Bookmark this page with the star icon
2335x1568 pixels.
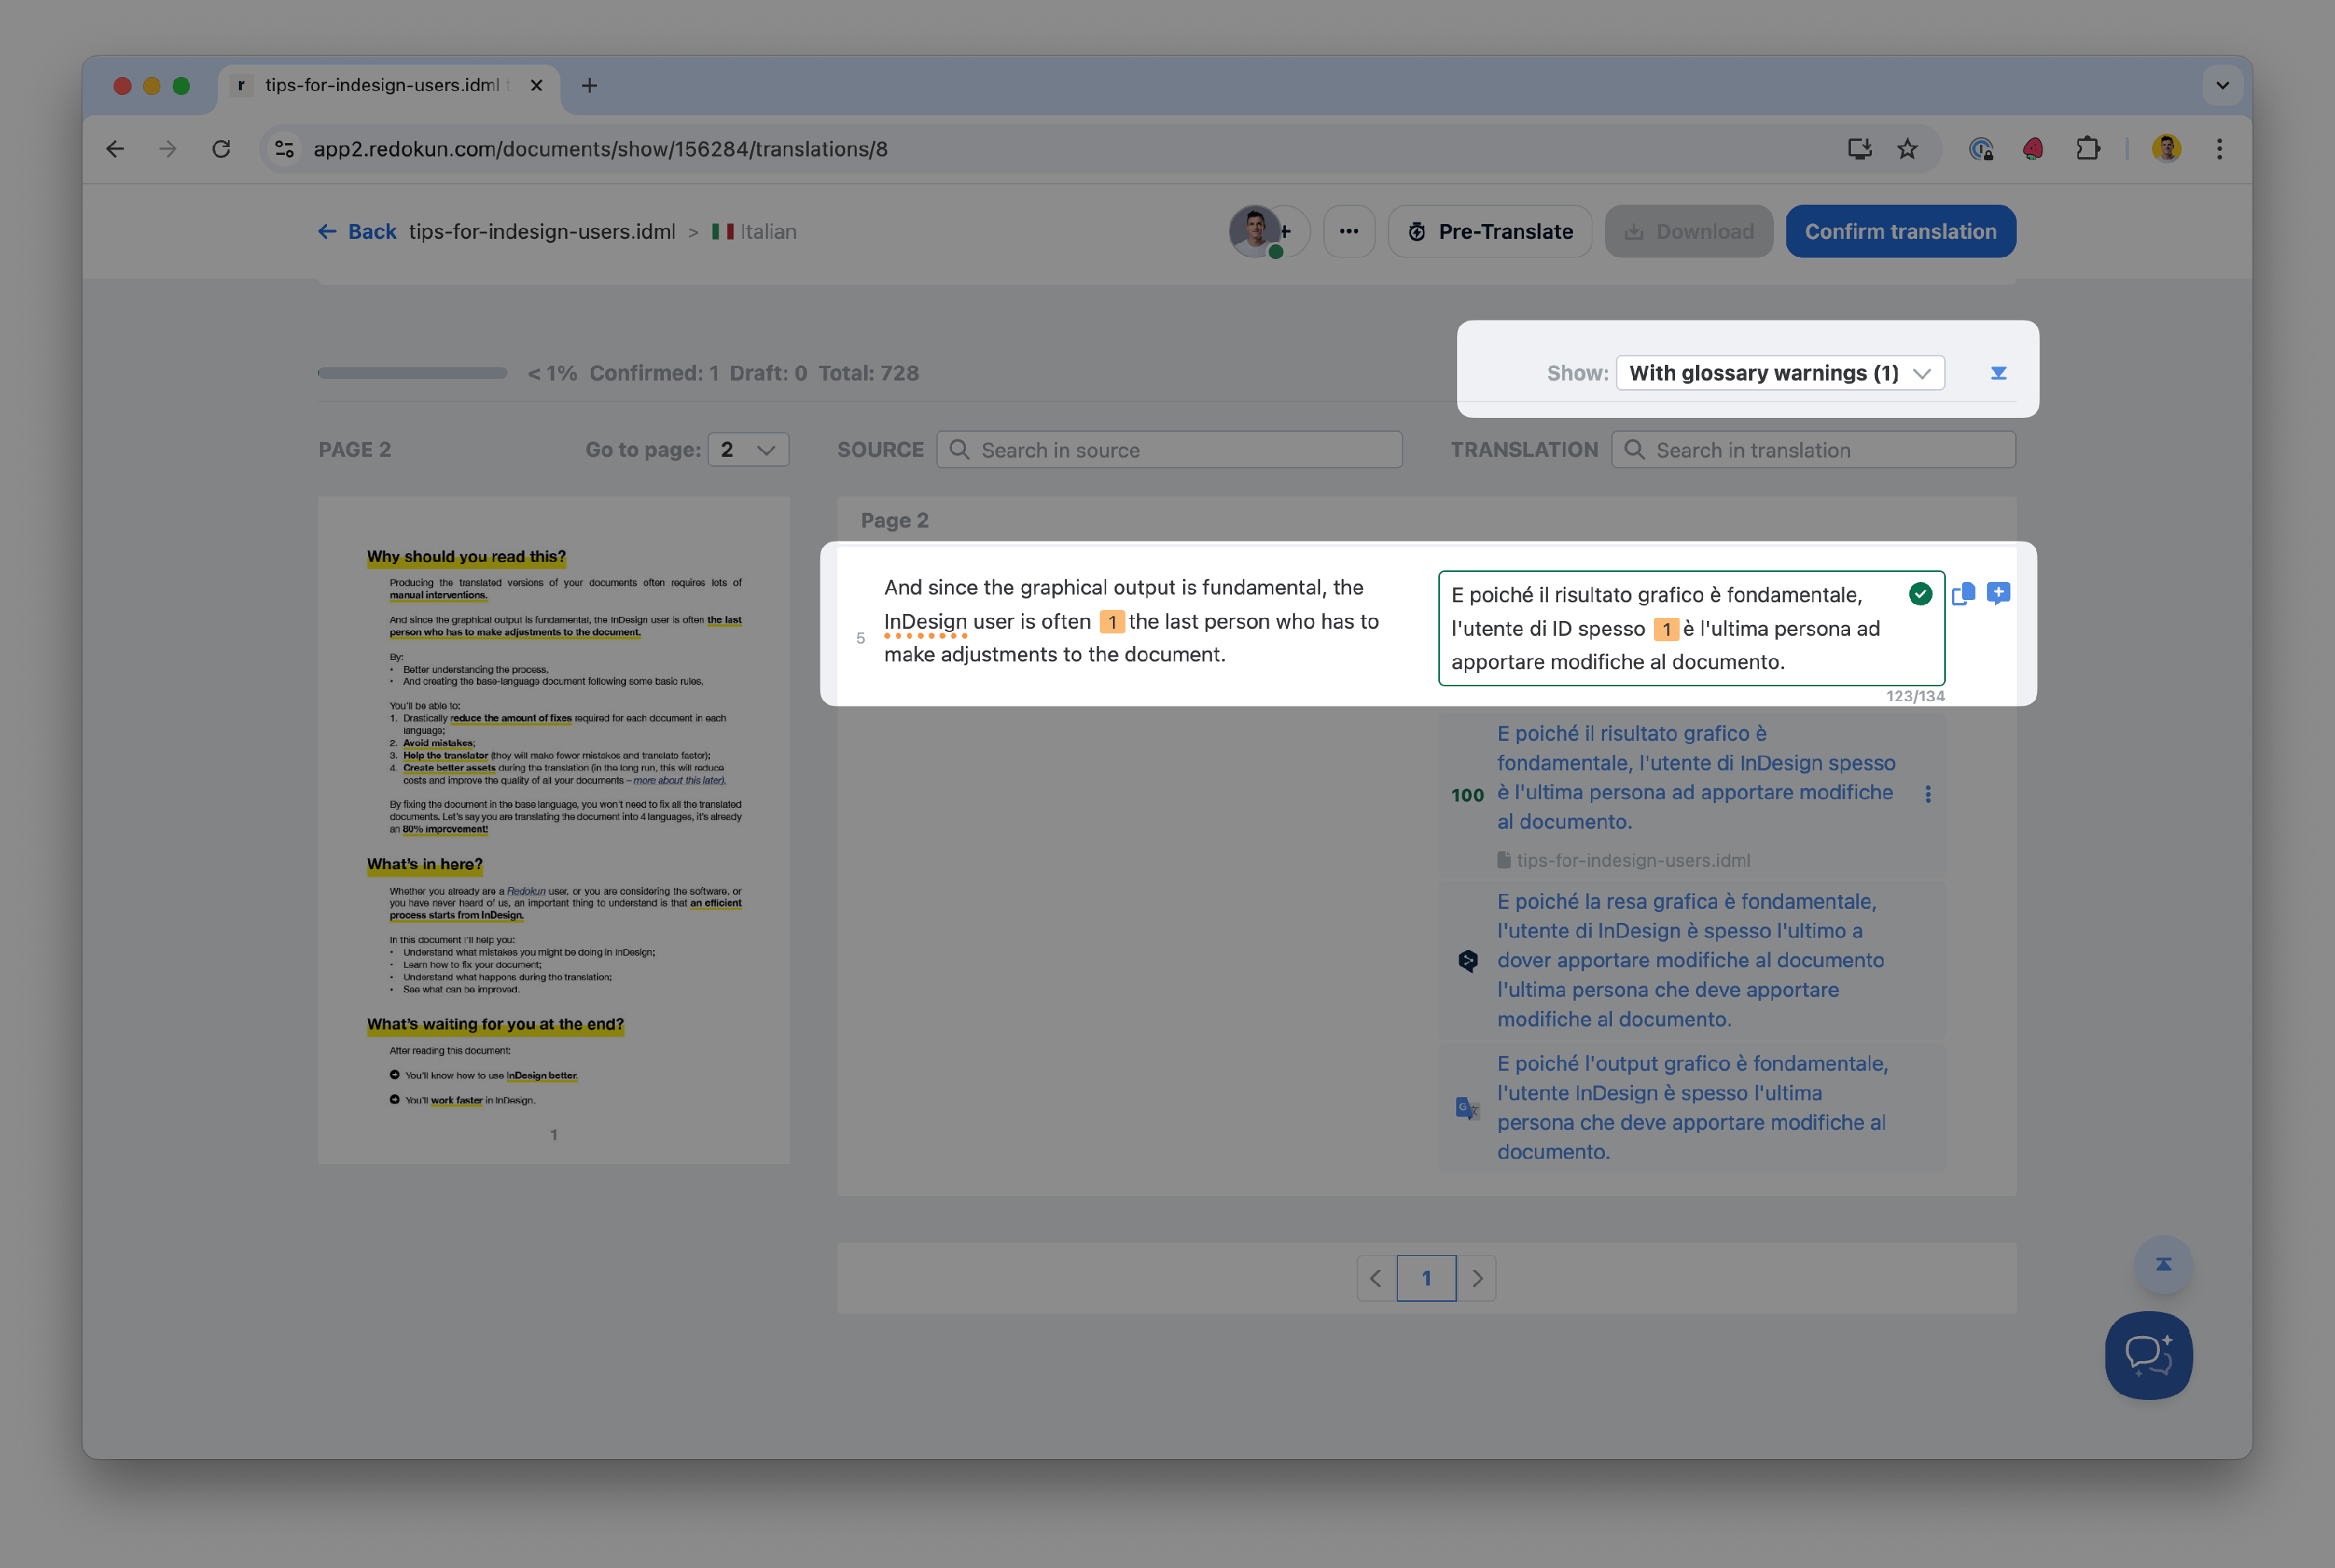tap(1907, 149)
